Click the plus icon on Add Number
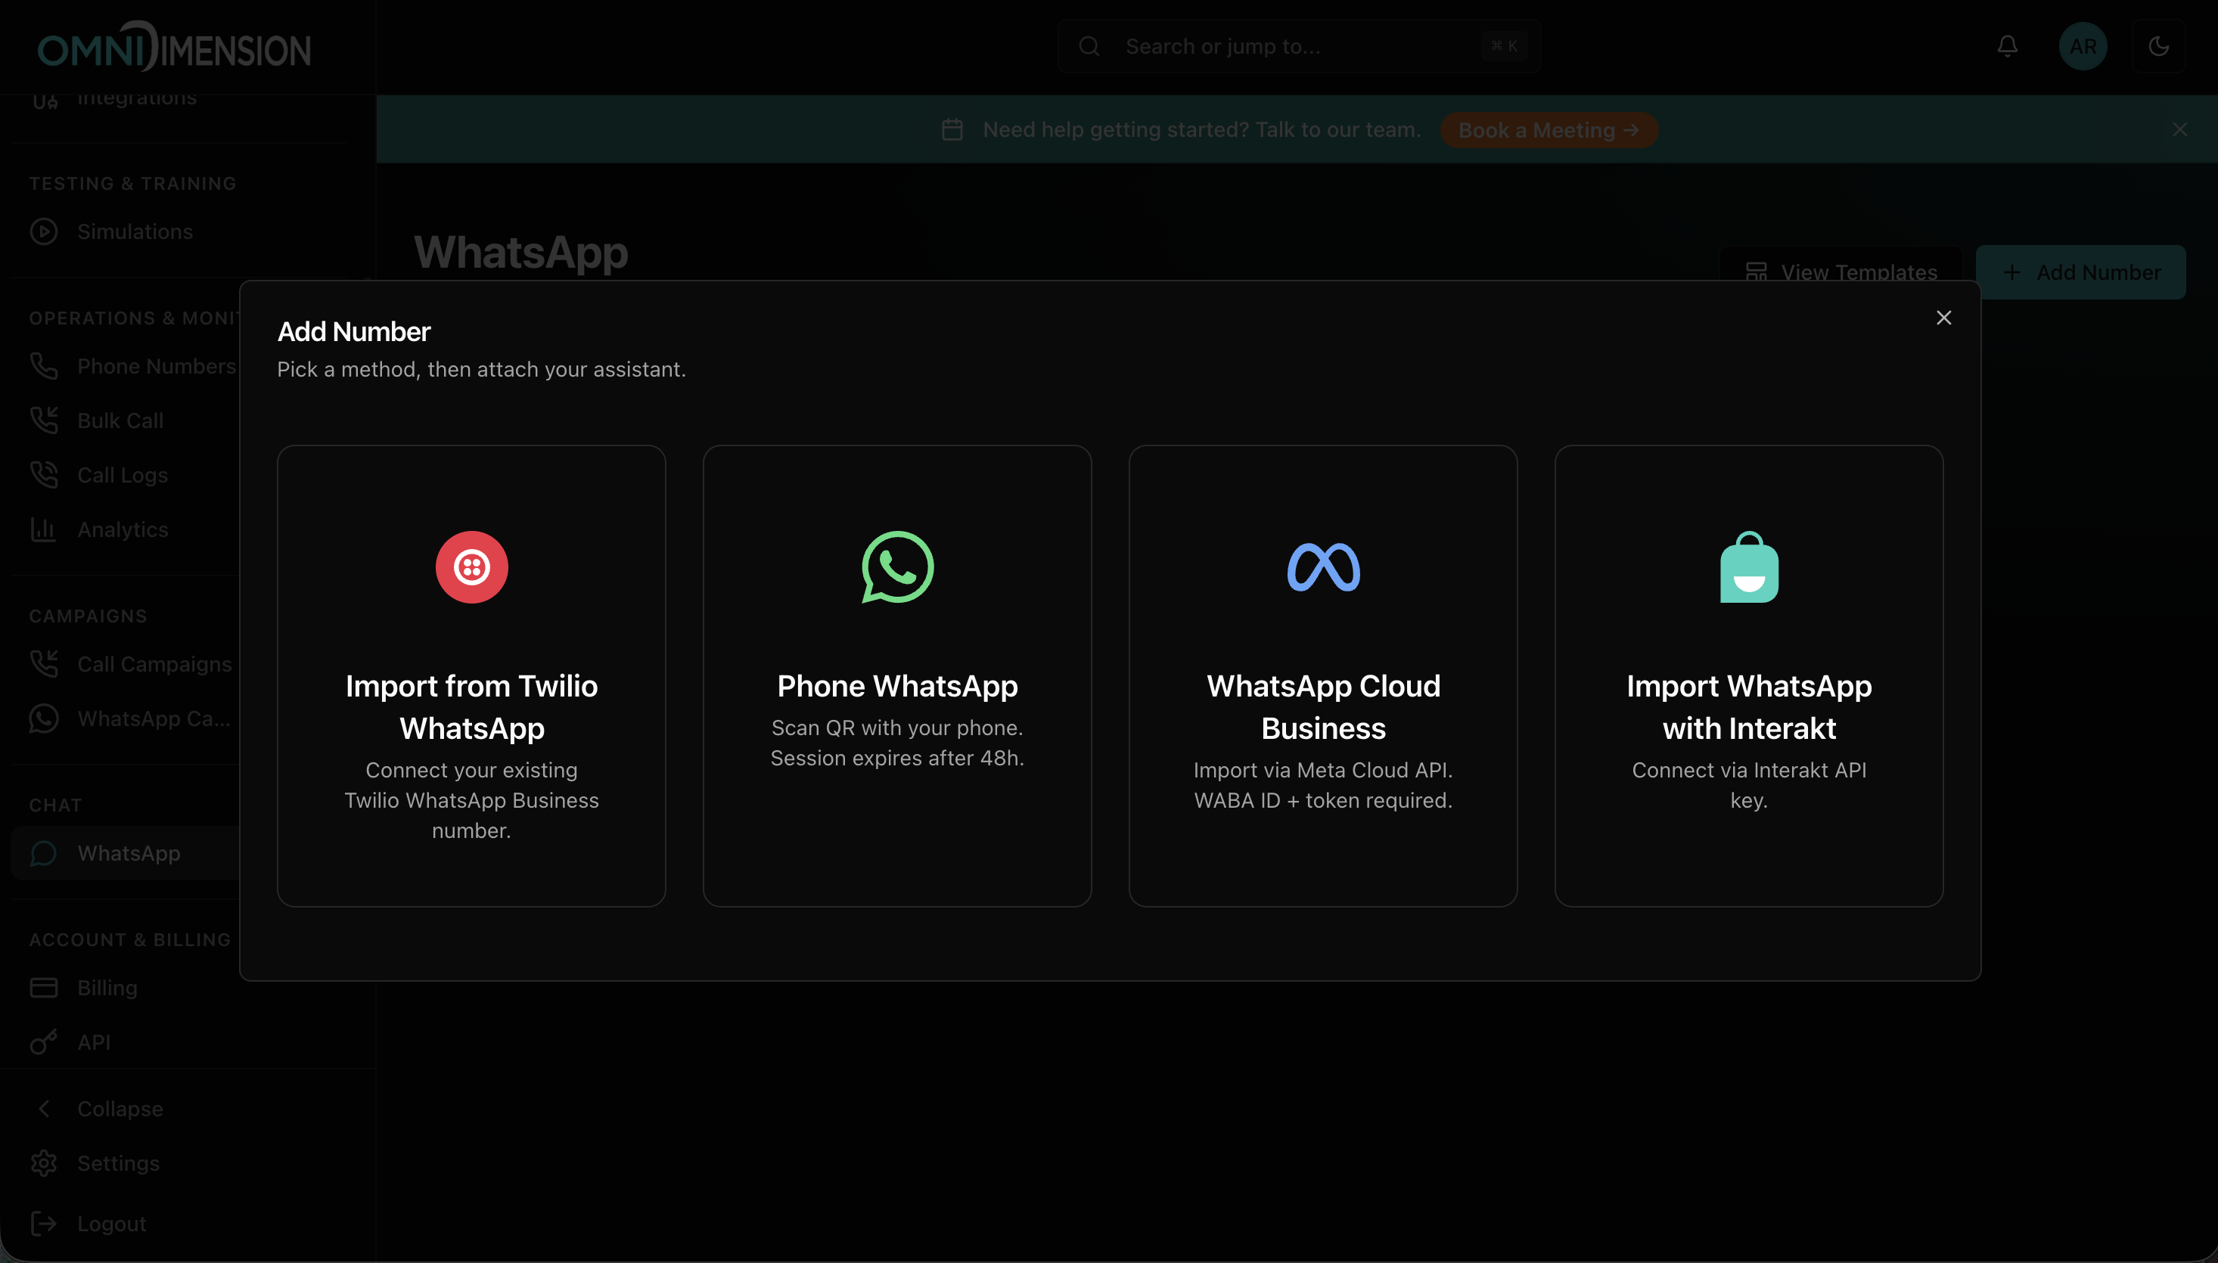The height and width of the screenshot is (1263, 2218). [2011, 272]
